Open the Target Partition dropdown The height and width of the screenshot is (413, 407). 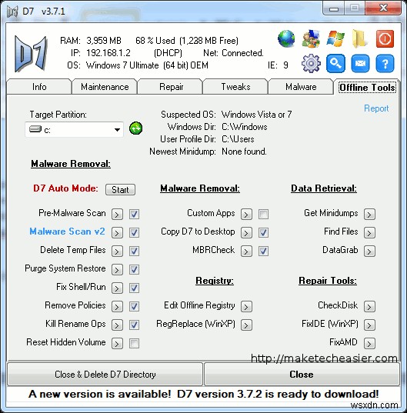pos(74,129)
